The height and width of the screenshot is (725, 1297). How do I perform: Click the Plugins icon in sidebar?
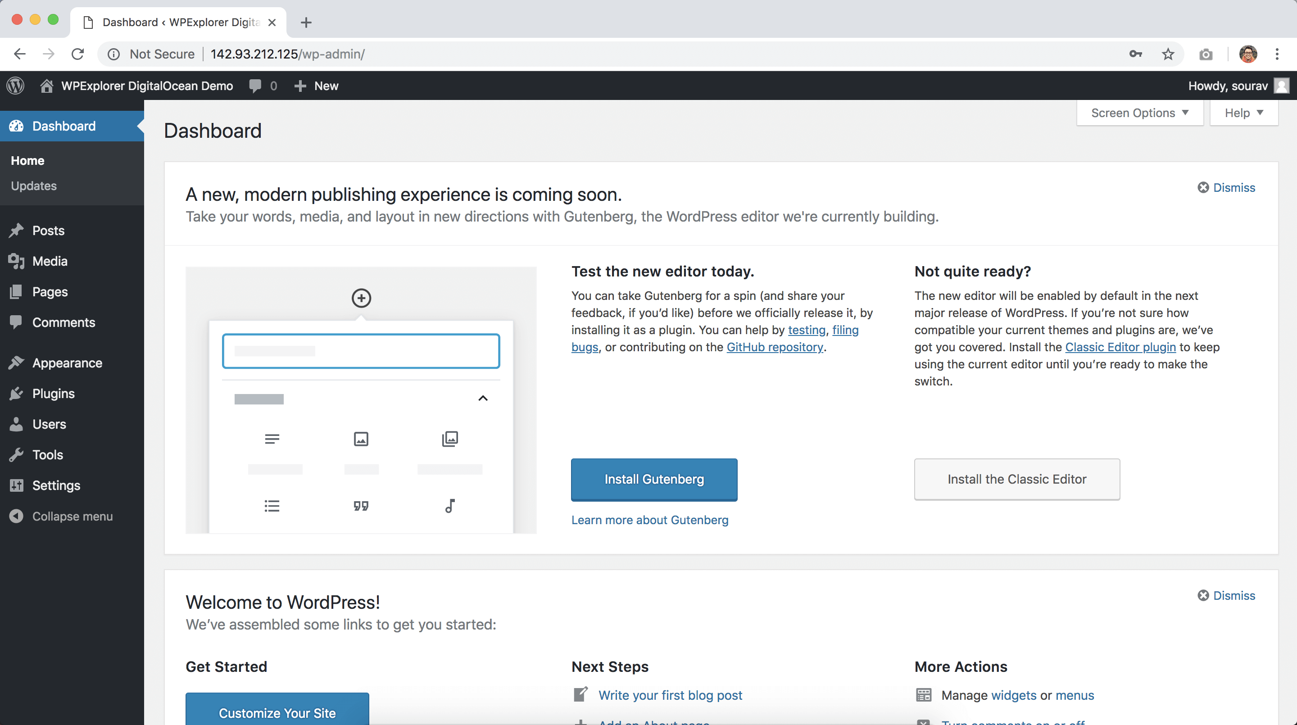click(16, 393)
